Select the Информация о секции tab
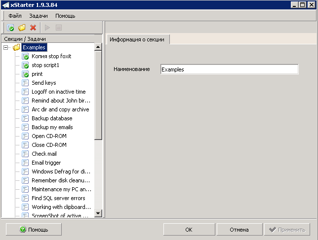This screenshot has height=240, width=318. [137, 39]
